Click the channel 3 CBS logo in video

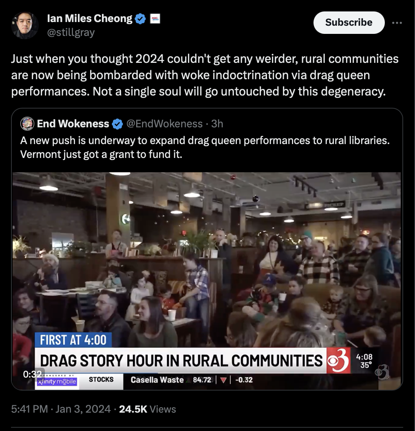(x=338, y=360)
